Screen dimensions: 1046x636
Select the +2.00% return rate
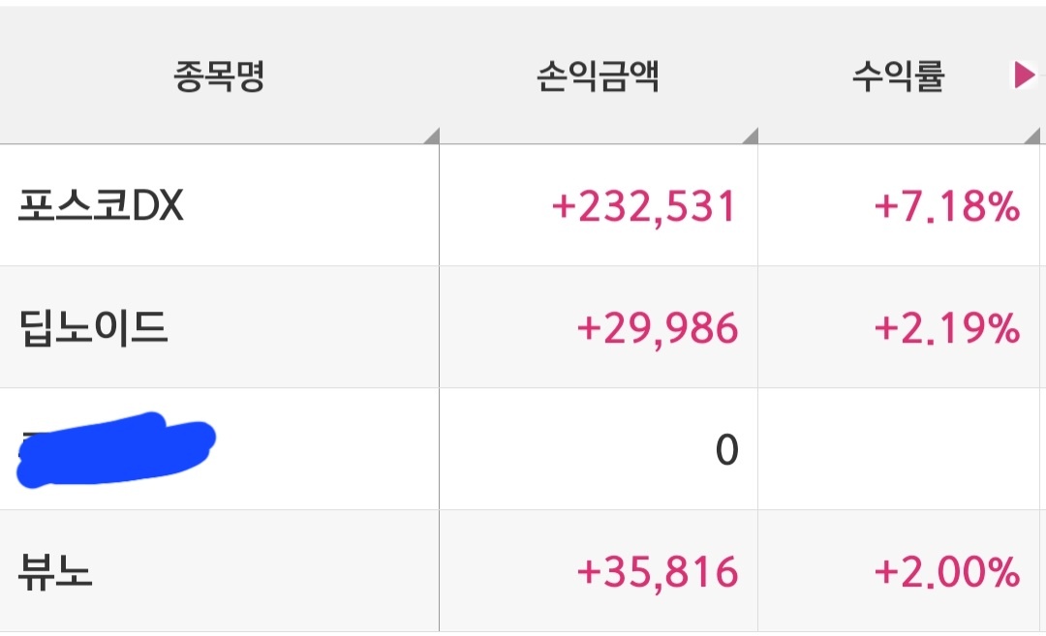click(x=947, y=572)
